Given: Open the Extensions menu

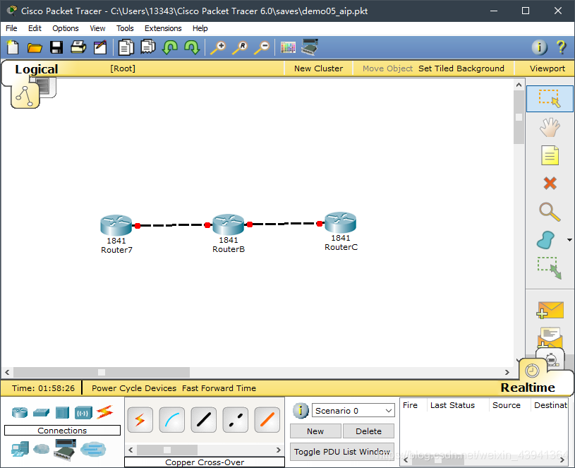Looking at the screenshot, I should [x=163, y=28].
